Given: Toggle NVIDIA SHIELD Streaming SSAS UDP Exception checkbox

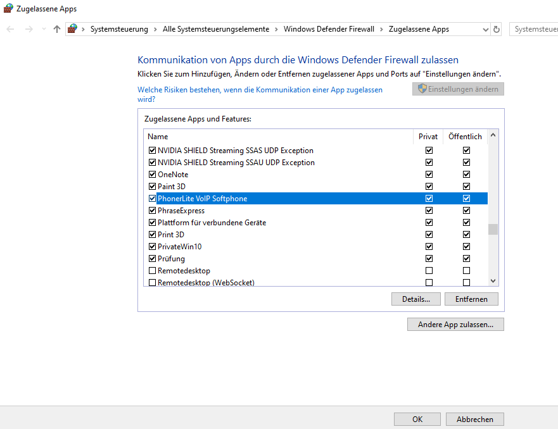Looking at the screenshot, I should (x=152, y=151).
